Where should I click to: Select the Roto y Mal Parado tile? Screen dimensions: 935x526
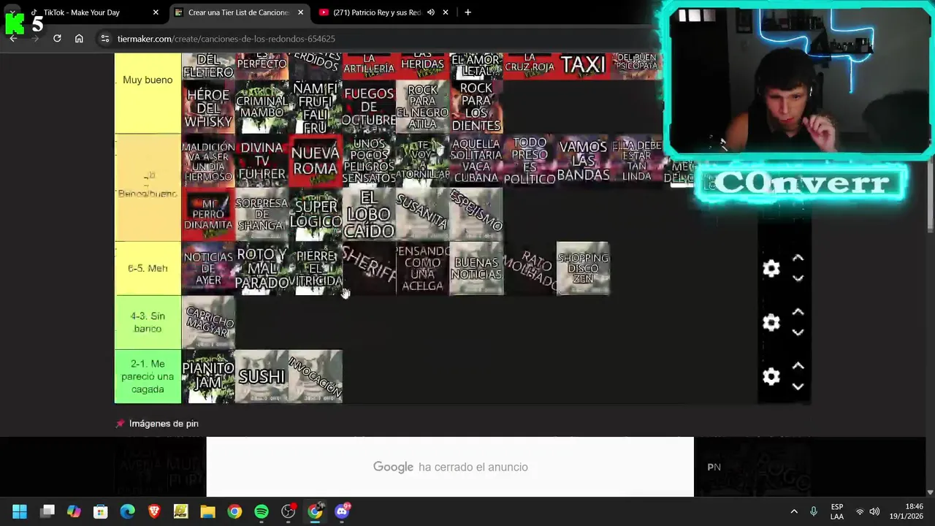[262, 269]
